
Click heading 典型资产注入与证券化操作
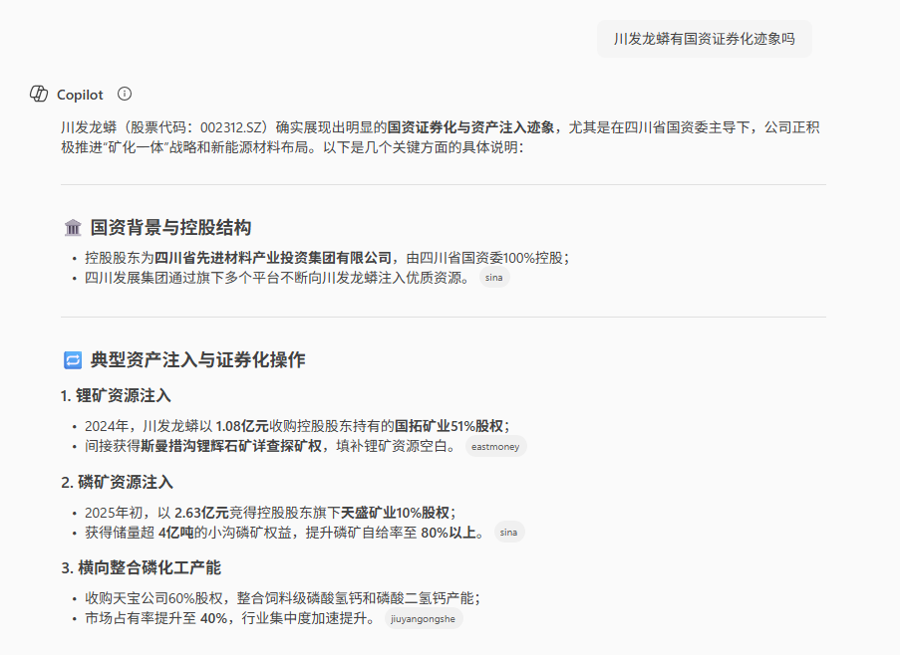pos(197,360)
